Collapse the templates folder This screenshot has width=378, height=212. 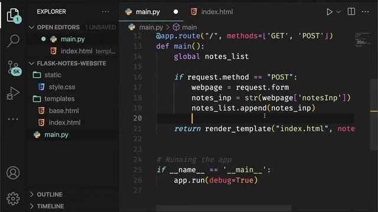tap(72, 98)
